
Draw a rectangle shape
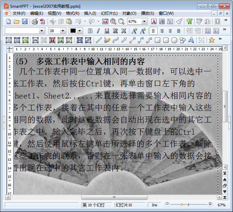(x=158, y=40)
